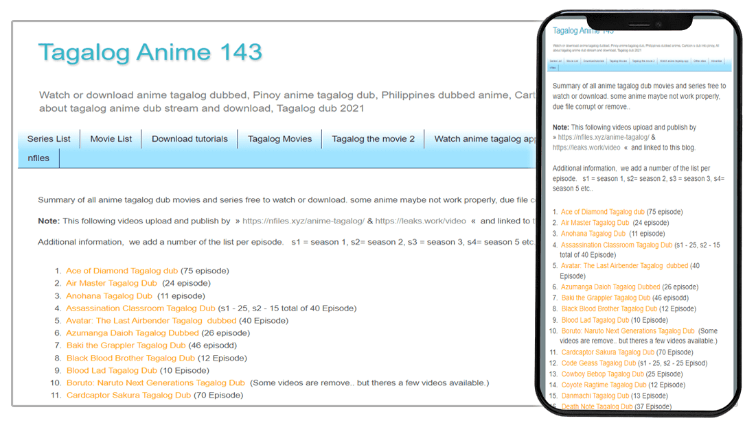Tap Assassination Classroom Tagalog Dub on phone

[x=616, y=245]
